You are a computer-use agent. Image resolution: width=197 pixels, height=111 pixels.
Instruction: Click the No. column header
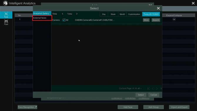point(20,15)
